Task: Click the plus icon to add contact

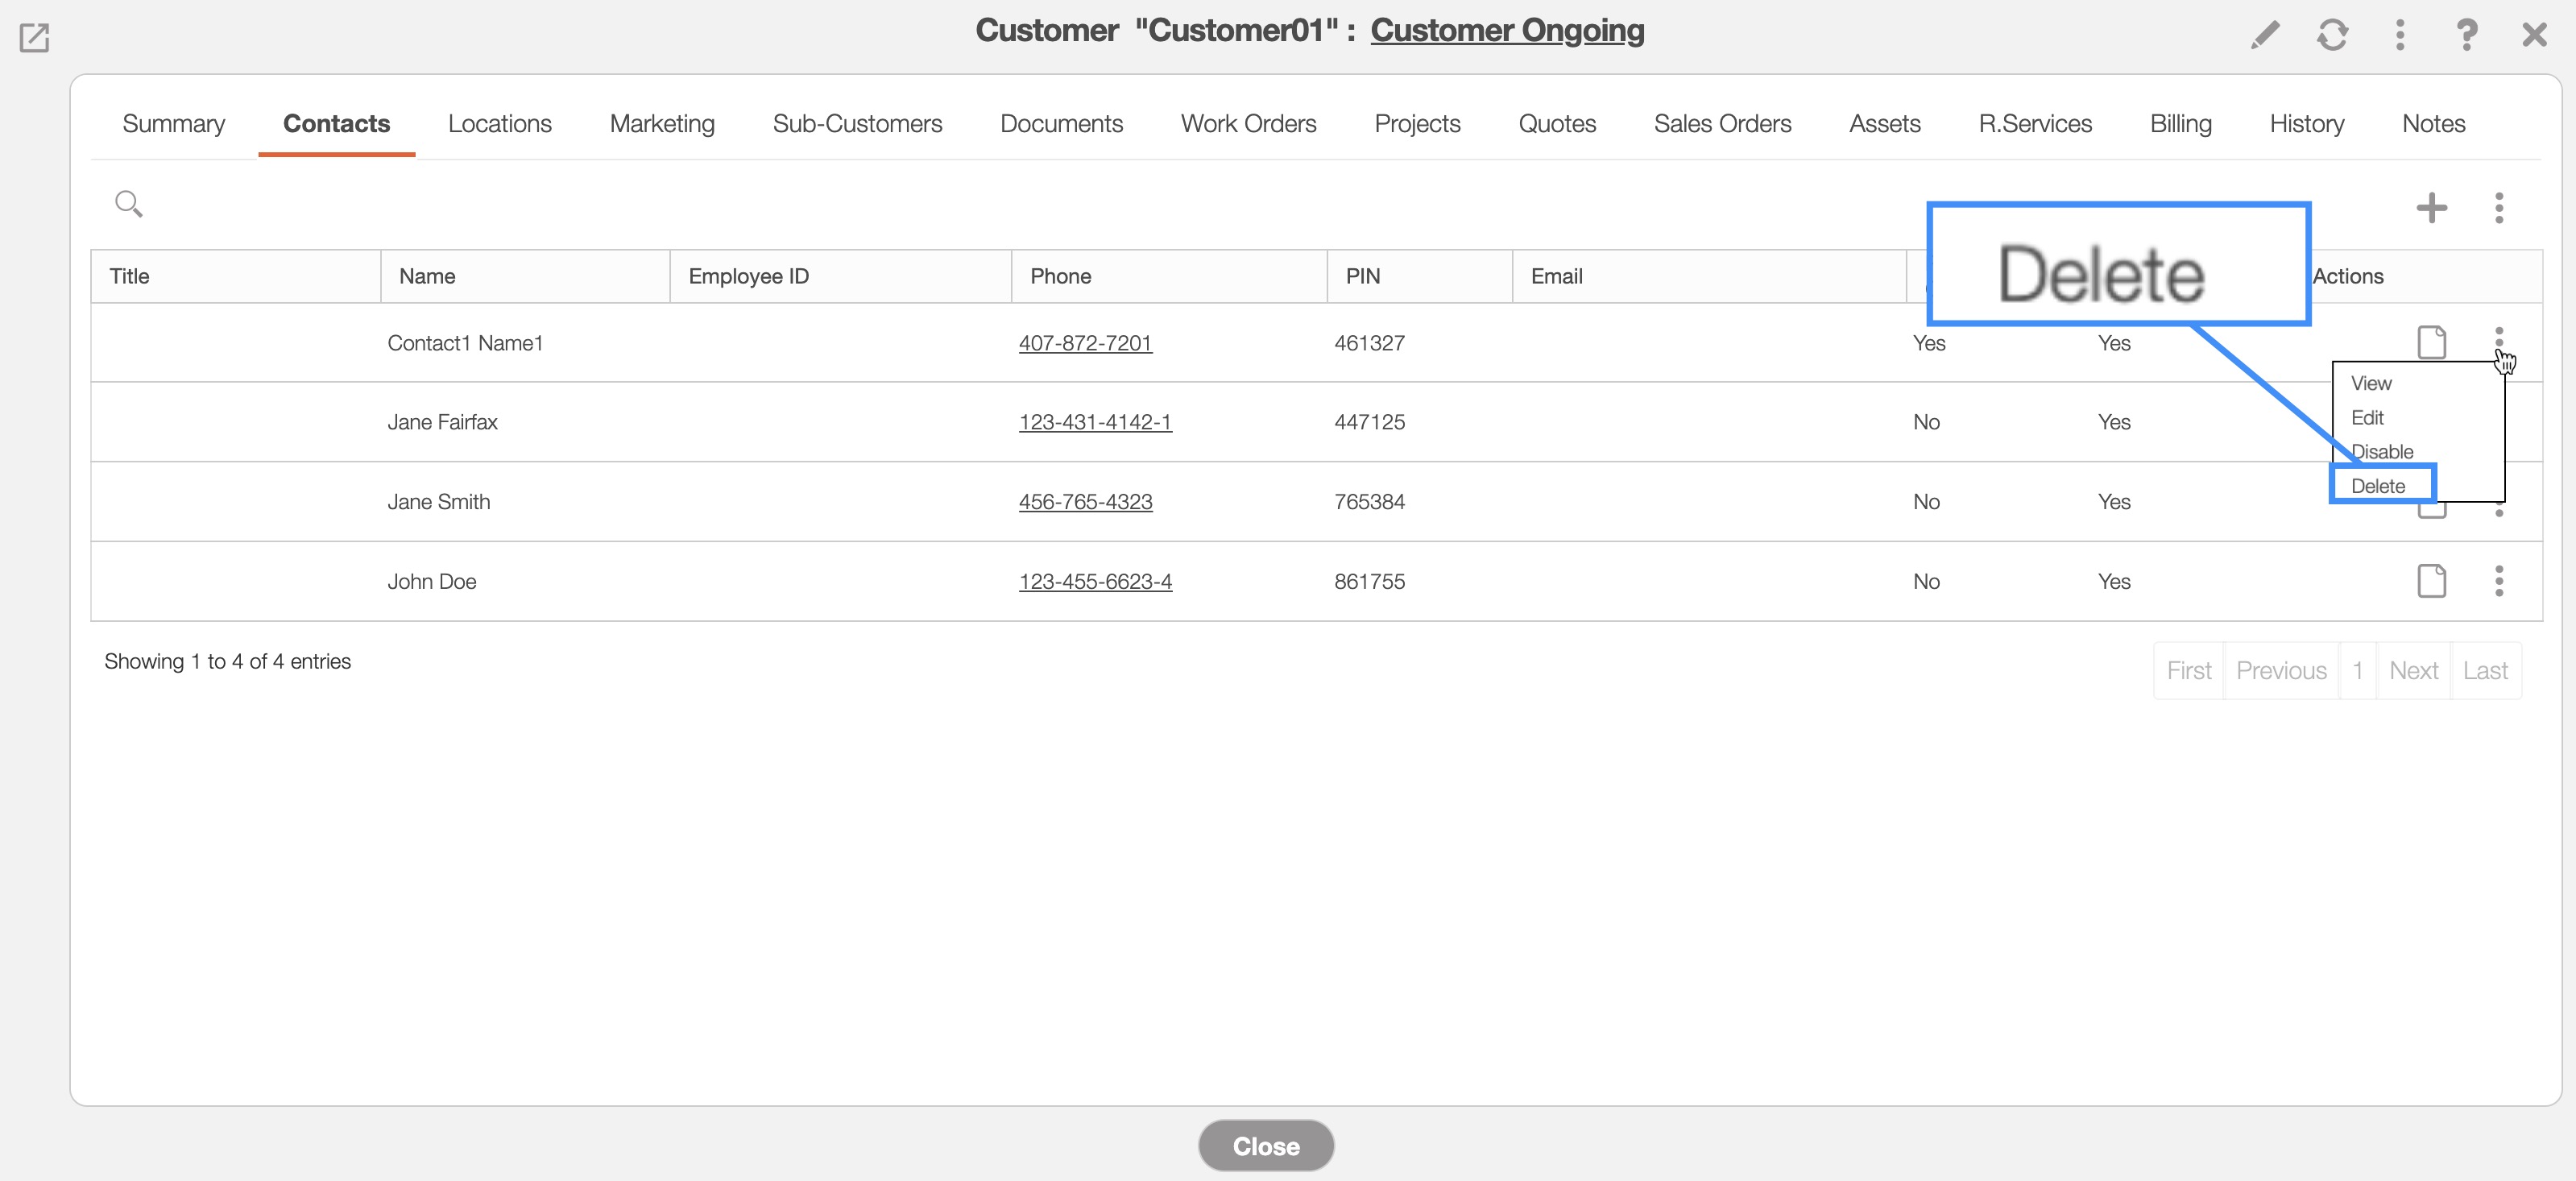Action: [x=2431, y=208]
